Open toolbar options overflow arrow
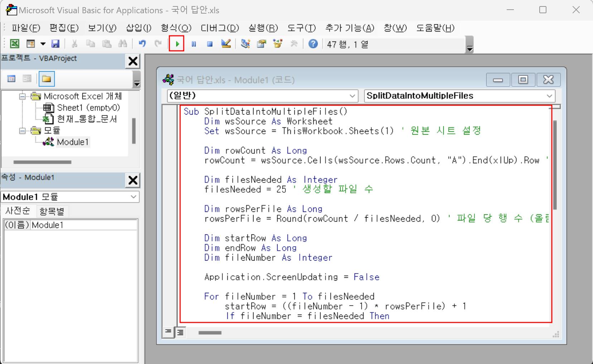 (470, 45)
